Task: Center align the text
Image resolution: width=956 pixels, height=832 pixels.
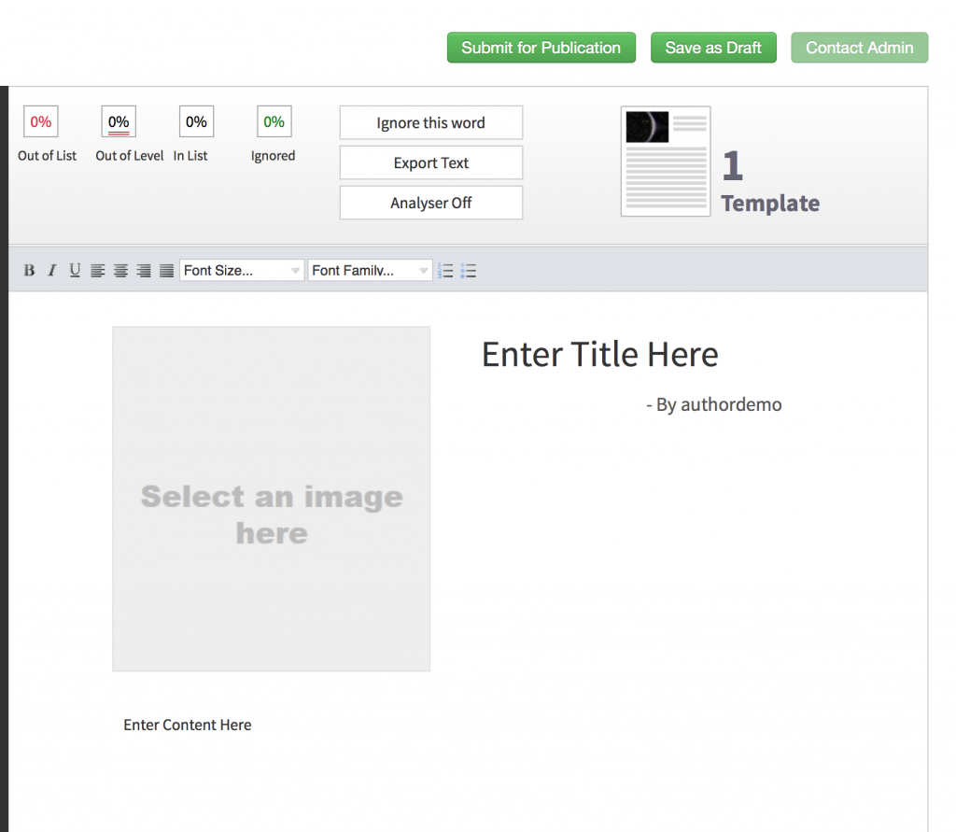Action: click(x=120, y=271)
